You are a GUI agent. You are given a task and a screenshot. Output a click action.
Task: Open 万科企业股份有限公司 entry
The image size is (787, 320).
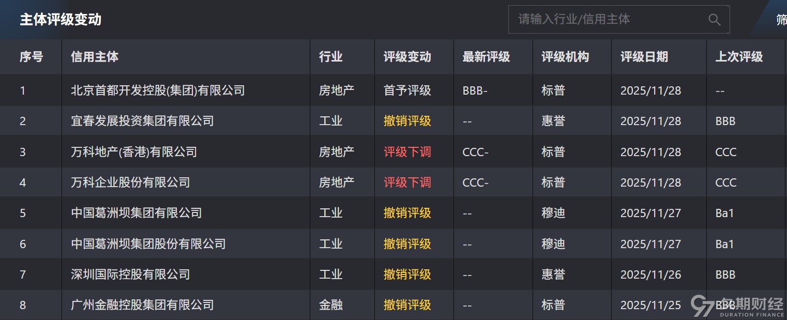coord(130,182)
